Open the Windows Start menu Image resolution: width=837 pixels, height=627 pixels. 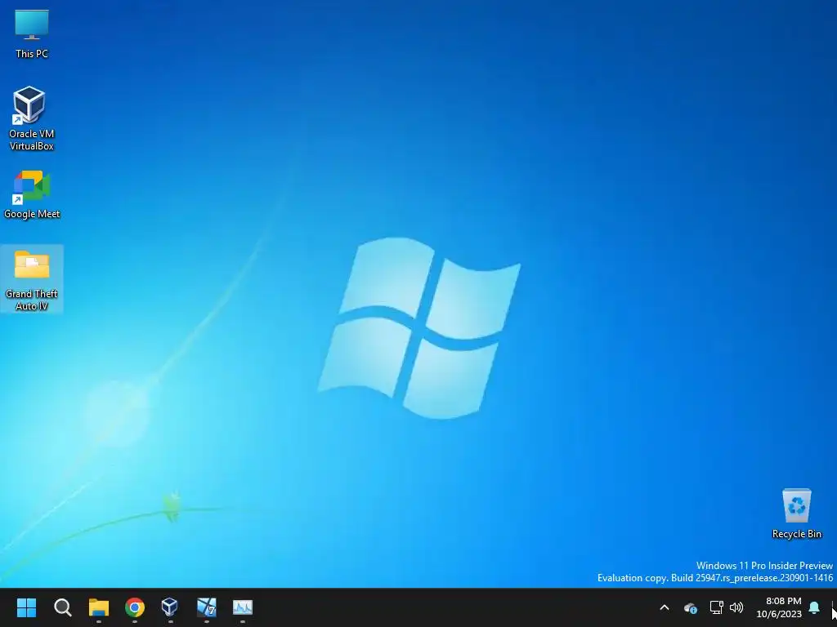click(26, 607)
